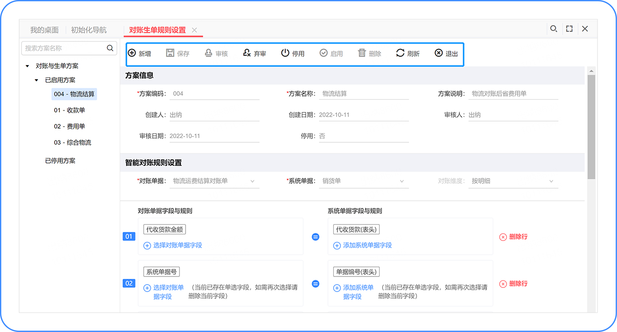617x332 pixels.
Task: Click the 刷新 (Refresh) toolbar icon
Action: [400, 53]
